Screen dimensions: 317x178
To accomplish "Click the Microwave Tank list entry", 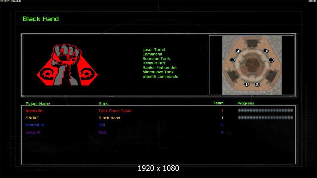I will click(x=158, y=72).
